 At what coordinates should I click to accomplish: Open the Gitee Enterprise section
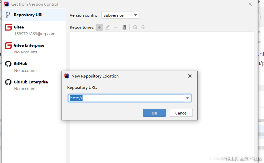[x=34, y=49]
